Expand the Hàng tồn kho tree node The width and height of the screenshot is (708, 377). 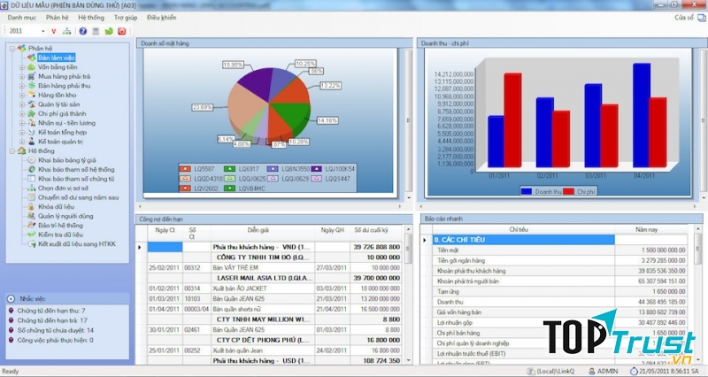pyautogui.click(x=22, y=95)
